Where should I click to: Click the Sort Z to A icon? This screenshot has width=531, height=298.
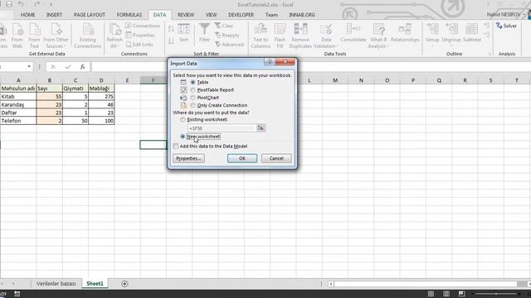[x=171, y=41]
